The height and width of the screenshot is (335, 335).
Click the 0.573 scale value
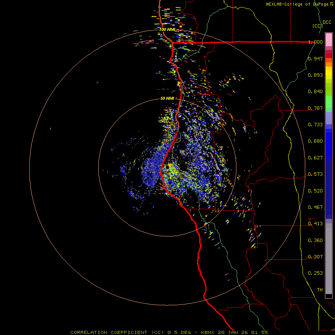[315, 174]
